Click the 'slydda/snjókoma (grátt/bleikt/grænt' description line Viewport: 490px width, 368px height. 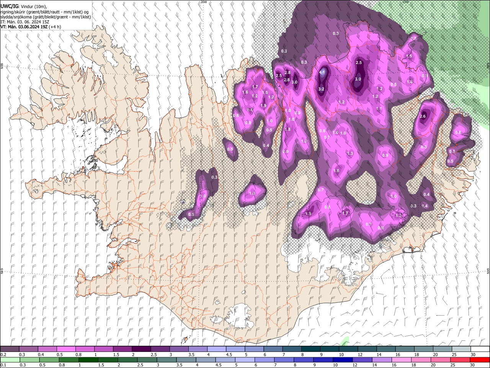pos(46,17)
